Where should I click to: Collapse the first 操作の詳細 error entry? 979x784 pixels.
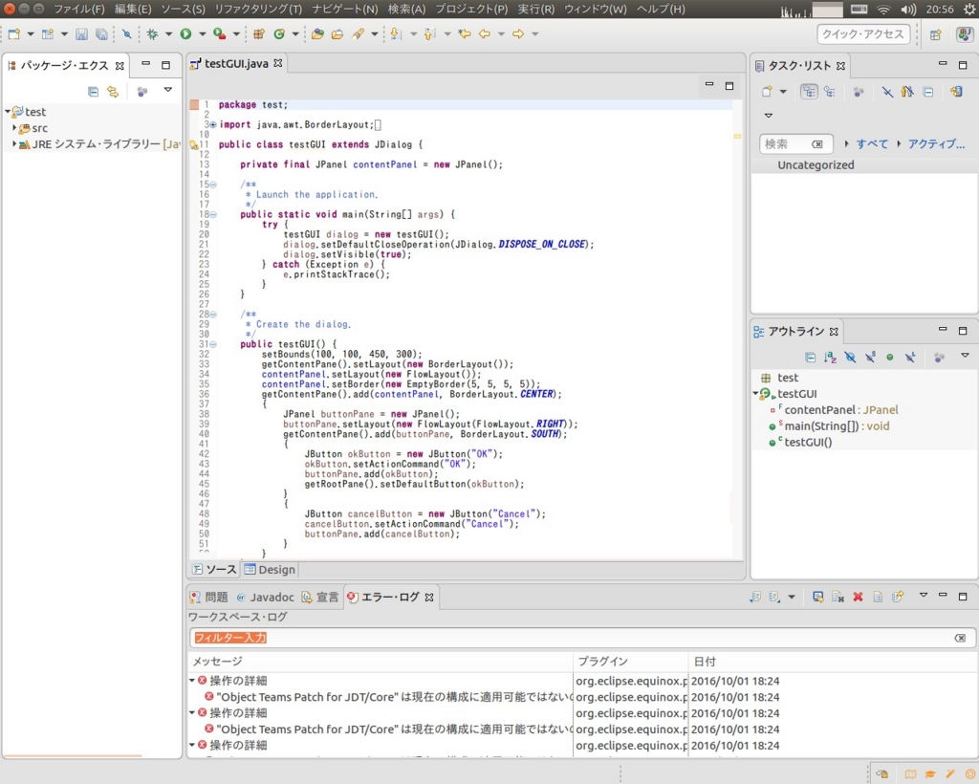[192, 681]
